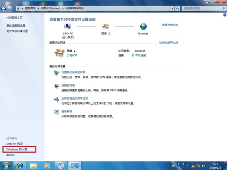Expand breadcrumb arrow before 控制面板
227x170 pixels.
click(22, 8)
